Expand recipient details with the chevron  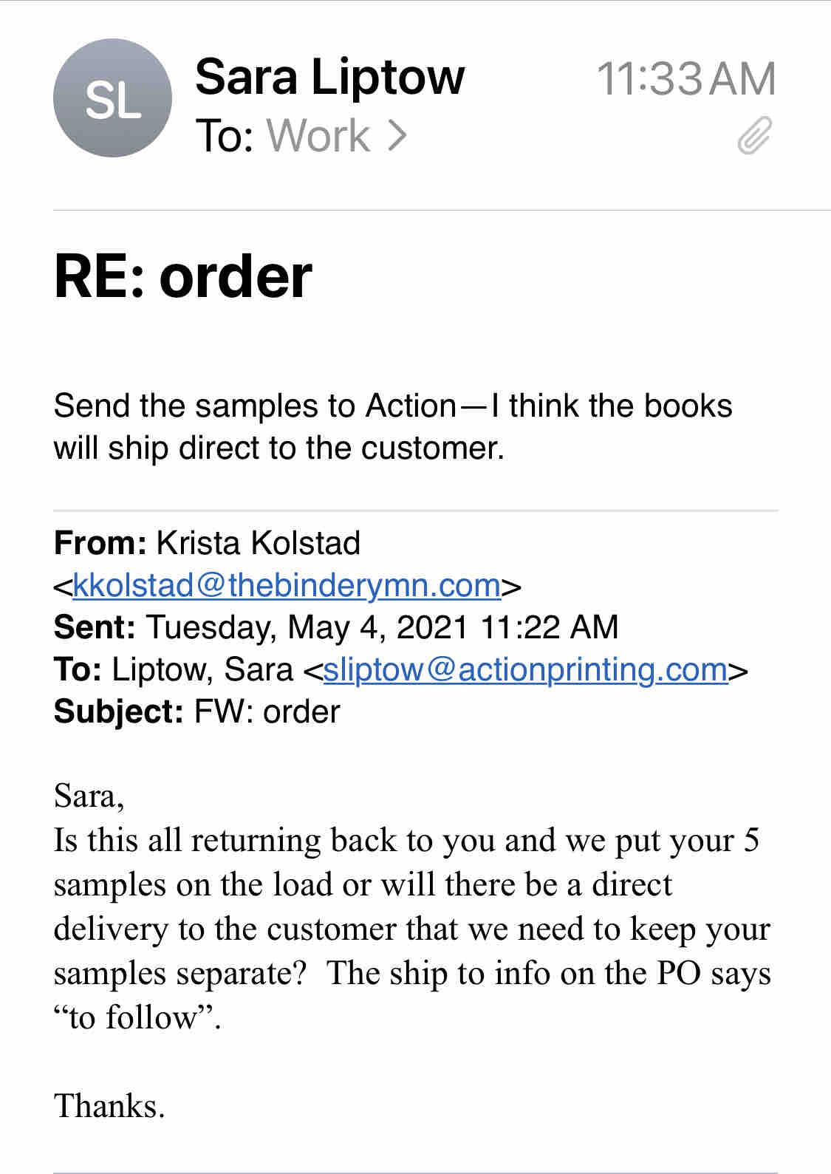(397, 136)
